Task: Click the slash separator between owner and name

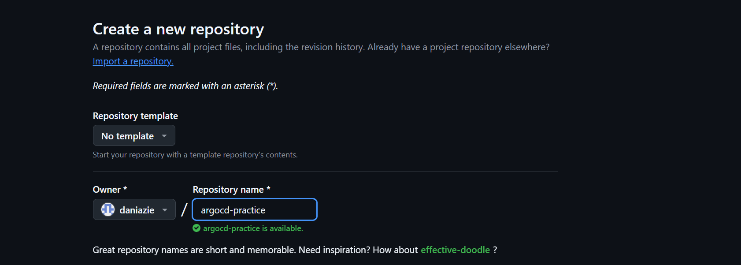Action: 184,210
